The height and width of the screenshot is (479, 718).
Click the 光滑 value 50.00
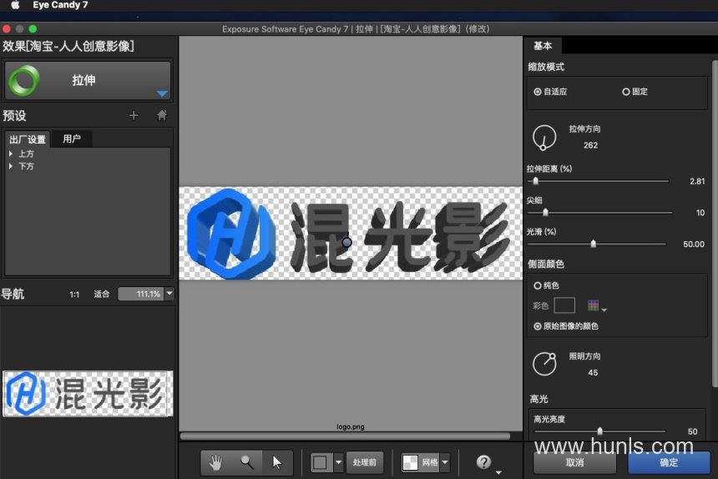(693, 244)
